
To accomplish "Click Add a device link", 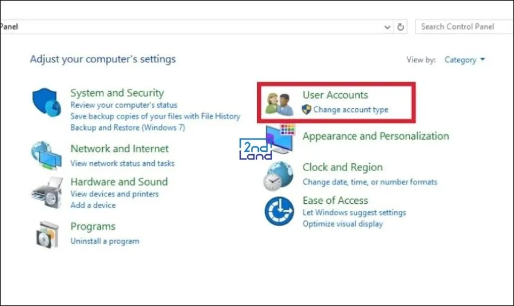I will click(93, 205).
